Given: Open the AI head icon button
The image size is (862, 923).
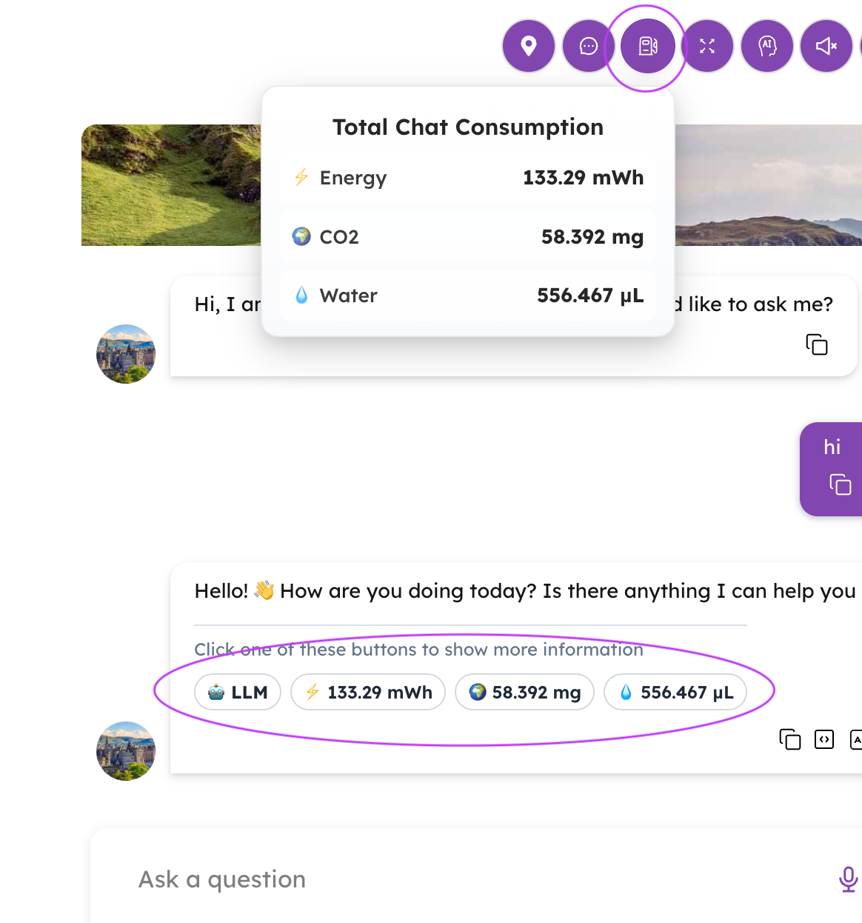Looking at the screenshot, I should [x=767, y=47].
